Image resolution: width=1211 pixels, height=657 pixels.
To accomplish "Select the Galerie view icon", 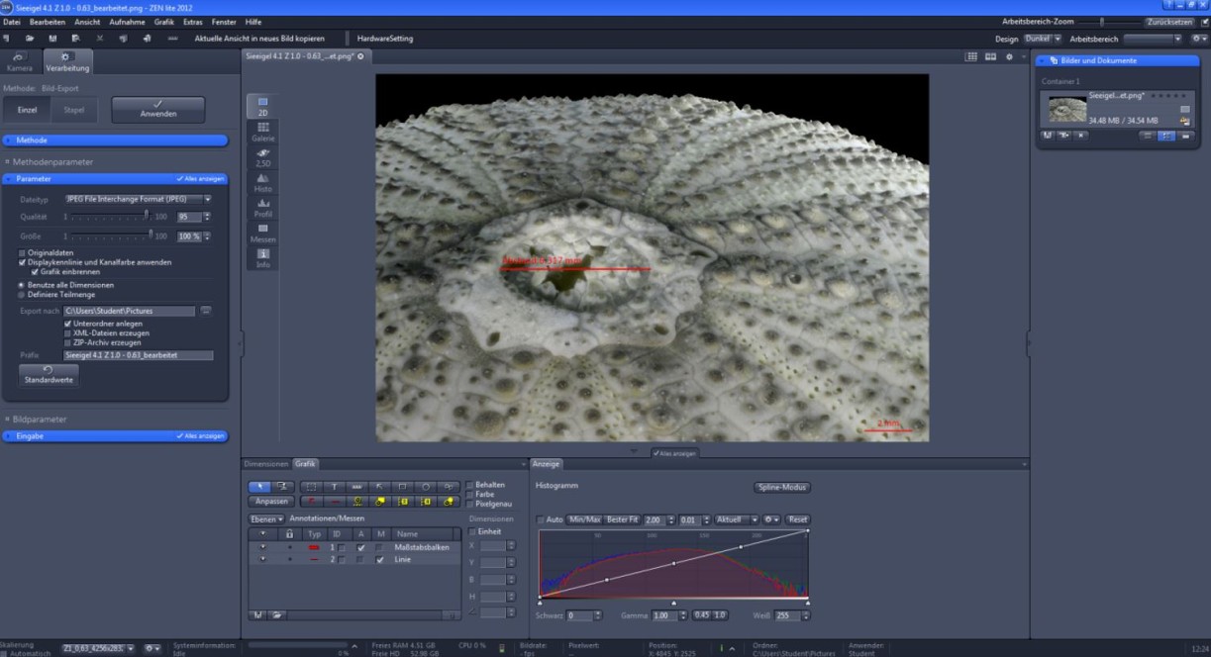I will tap(262, 132).
